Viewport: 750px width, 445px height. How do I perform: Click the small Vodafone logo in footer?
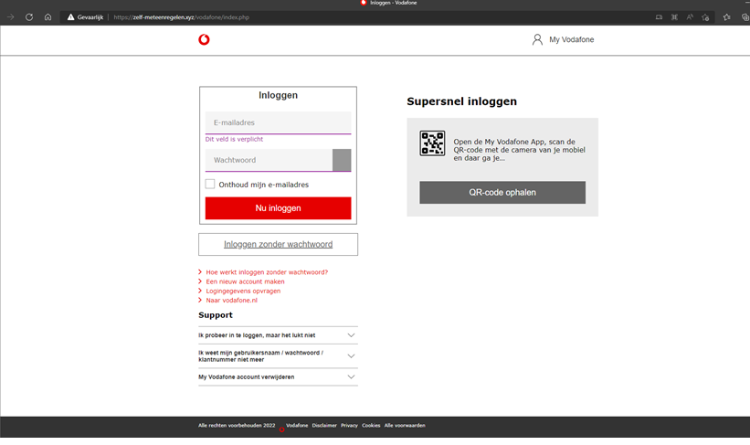point(281,429)
